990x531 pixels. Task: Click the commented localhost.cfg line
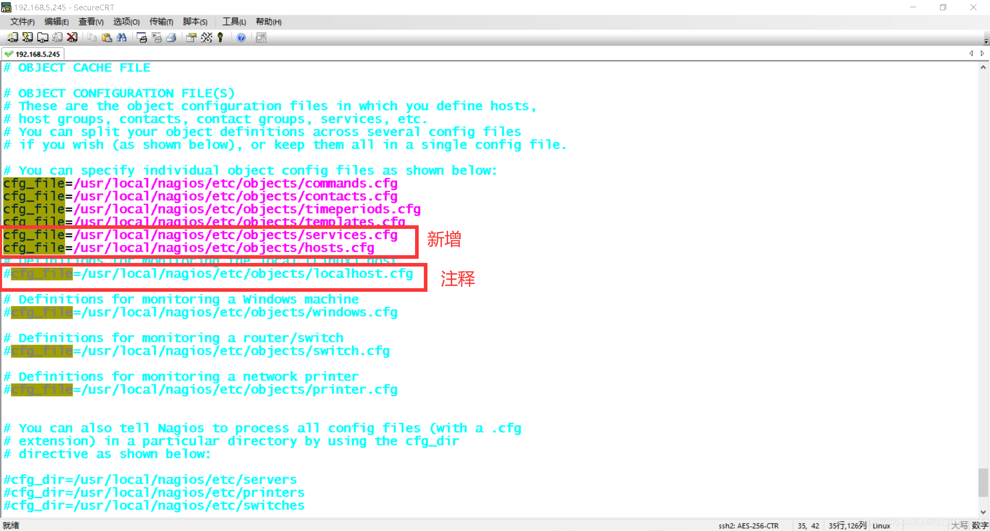[208, 274]
